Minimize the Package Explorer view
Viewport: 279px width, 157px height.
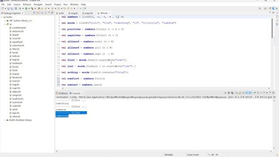pyautogui.click(x=49, y=13)
